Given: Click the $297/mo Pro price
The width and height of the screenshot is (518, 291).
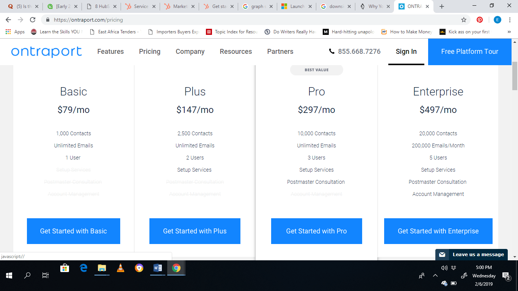Looking at the screenshot, I should [317, 110].
